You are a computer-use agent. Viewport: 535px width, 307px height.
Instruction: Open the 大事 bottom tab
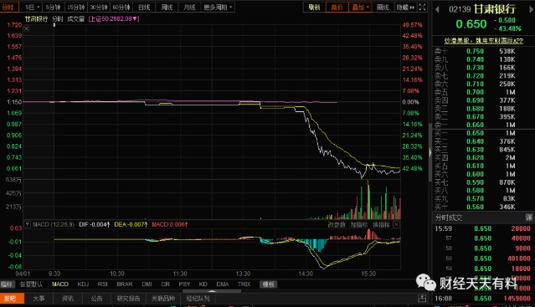39,299
